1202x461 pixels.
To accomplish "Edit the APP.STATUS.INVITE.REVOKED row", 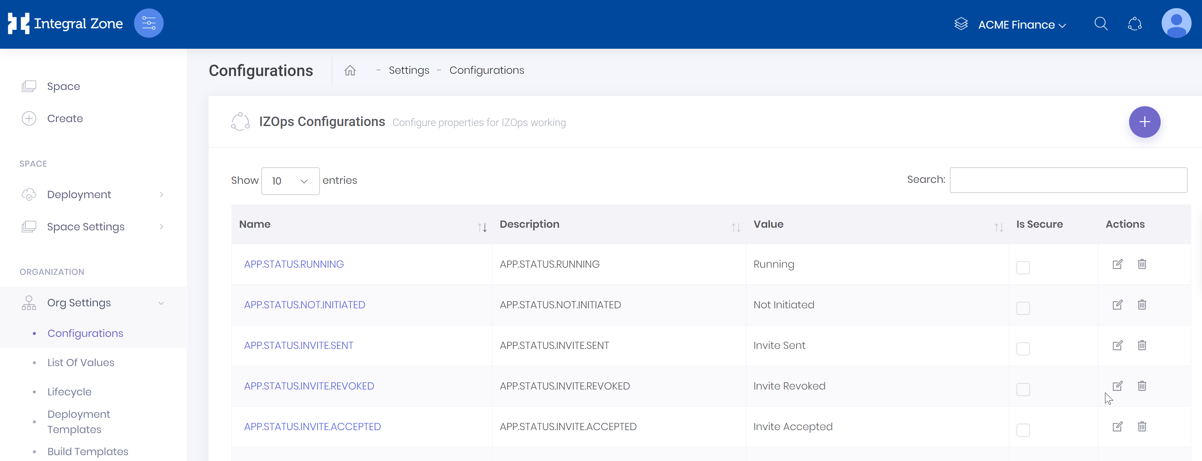I will click(x=1117, y=386).
